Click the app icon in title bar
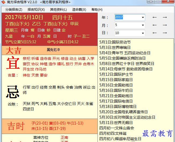 [x=3, y=2]
